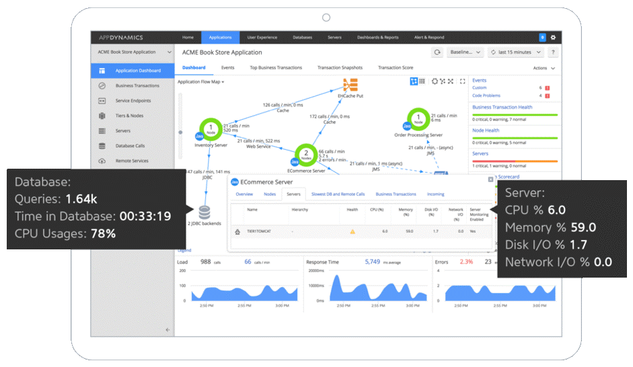Click the TIER1TOMCAT name cell
633x367 pixels.
point(259,231)
